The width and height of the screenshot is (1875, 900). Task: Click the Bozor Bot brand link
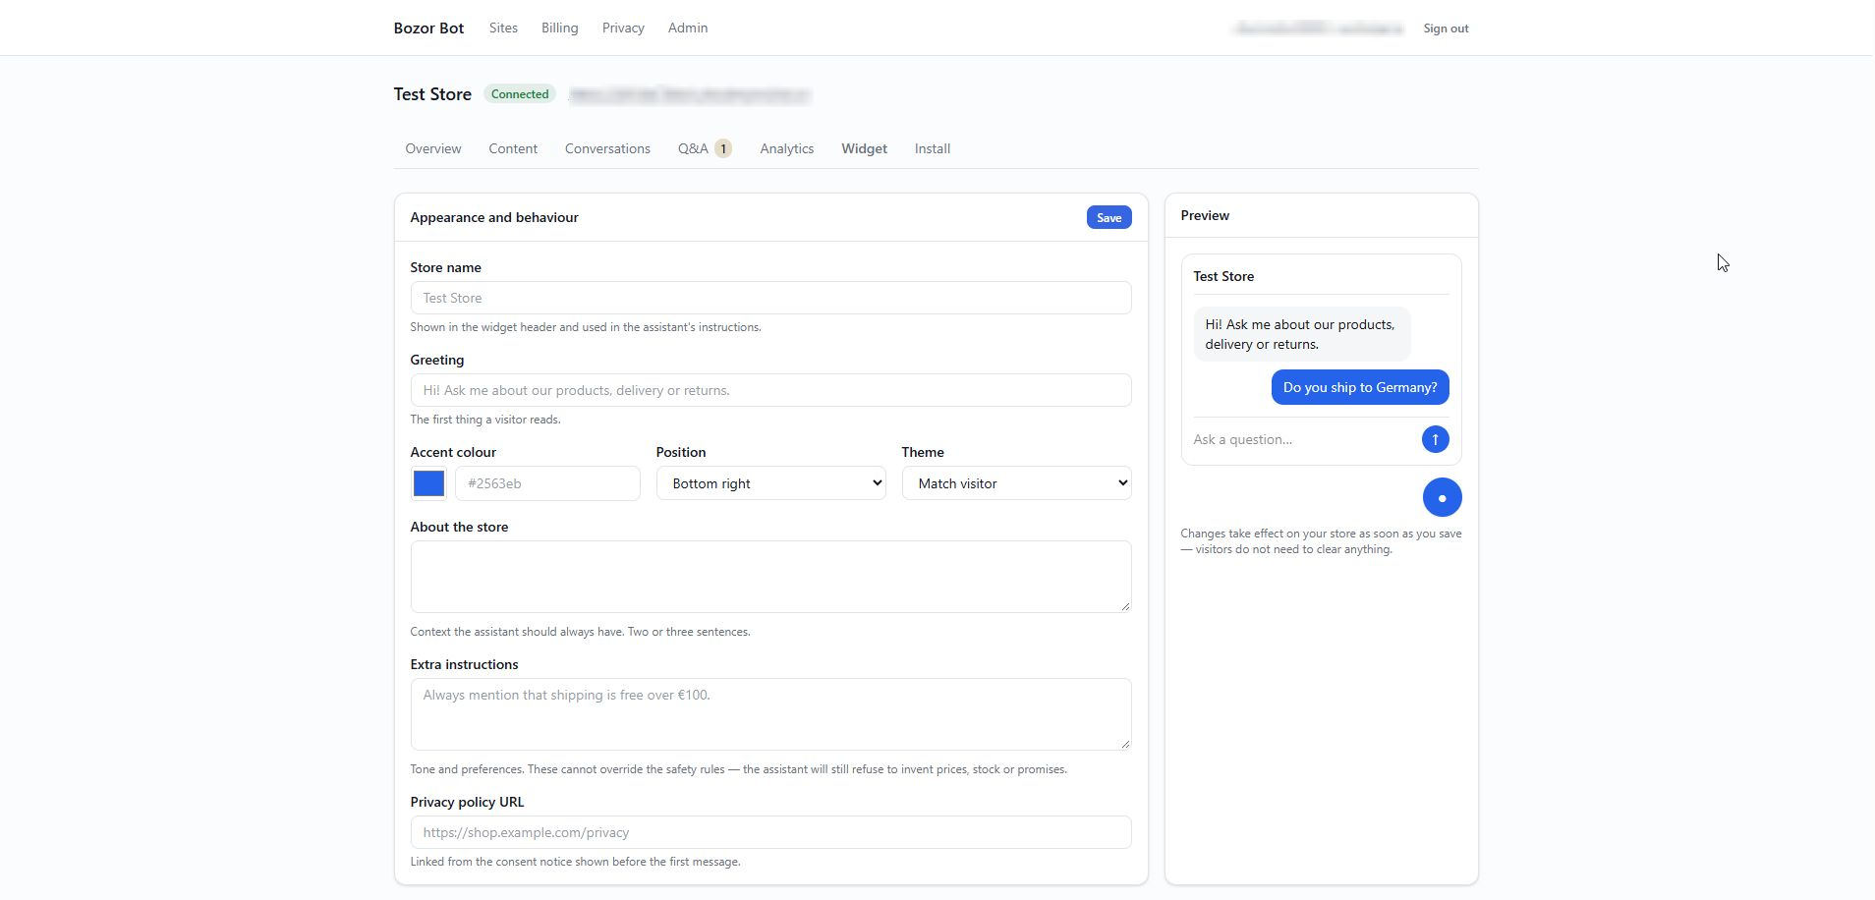tap(428, 28)
